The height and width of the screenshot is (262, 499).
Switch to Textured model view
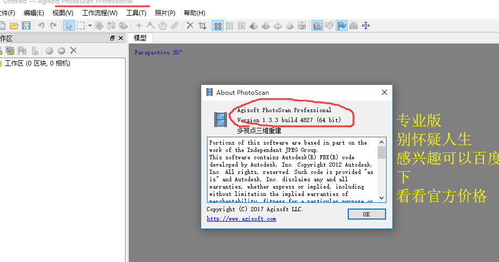click(x=290, y=26)
